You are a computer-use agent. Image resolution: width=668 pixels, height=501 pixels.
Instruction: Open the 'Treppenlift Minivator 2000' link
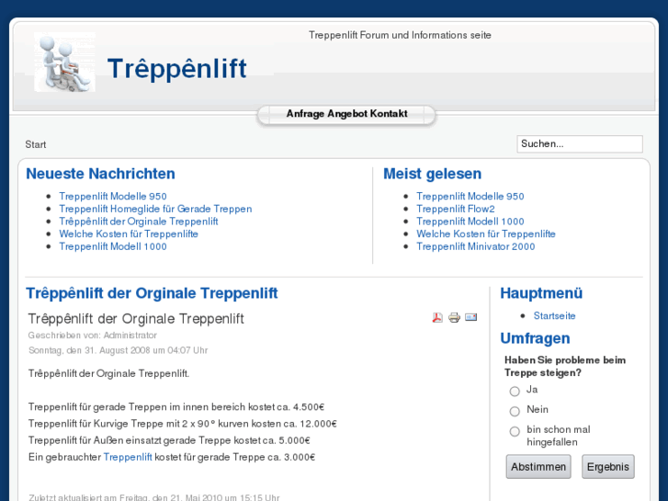tap(476, 246)
